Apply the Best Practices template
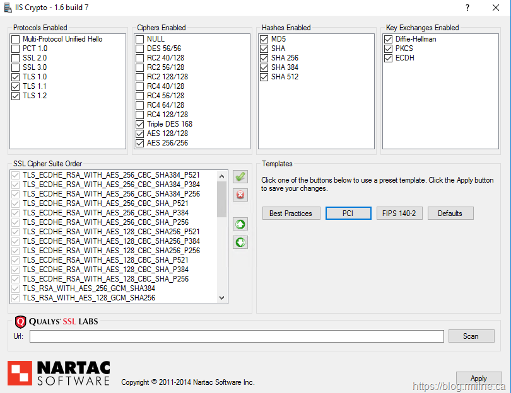This screenshot has width=511, height=393. point(291,214)
